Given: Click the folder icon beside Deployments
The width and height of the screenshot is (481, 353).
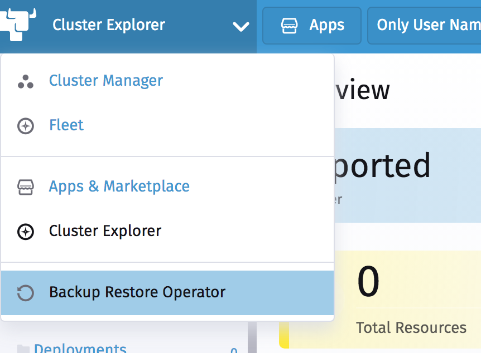Looking at the screenshot, I should [23, 349].
